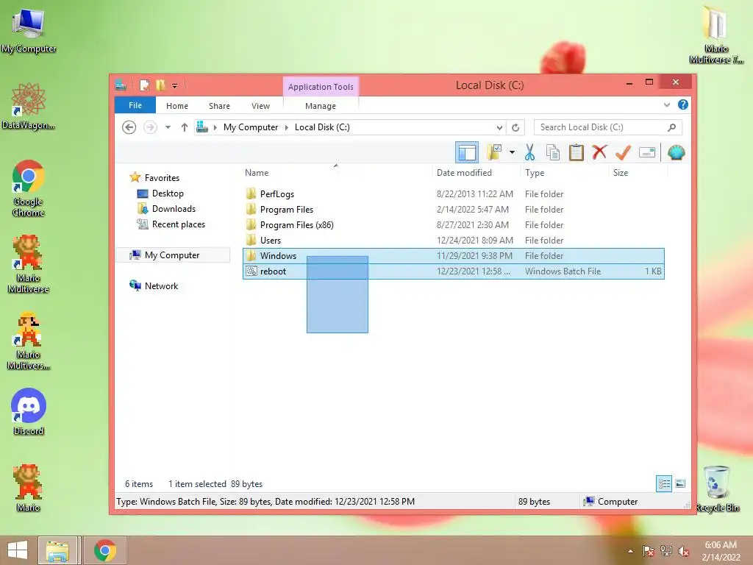Open the Discord desktop shortcut
The width and height of the screenshot is (753, 565).
[x=29, y=412]
